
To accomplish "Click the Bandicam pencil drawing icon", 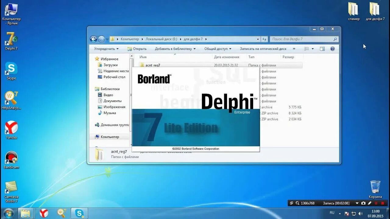I will [370, 203].
